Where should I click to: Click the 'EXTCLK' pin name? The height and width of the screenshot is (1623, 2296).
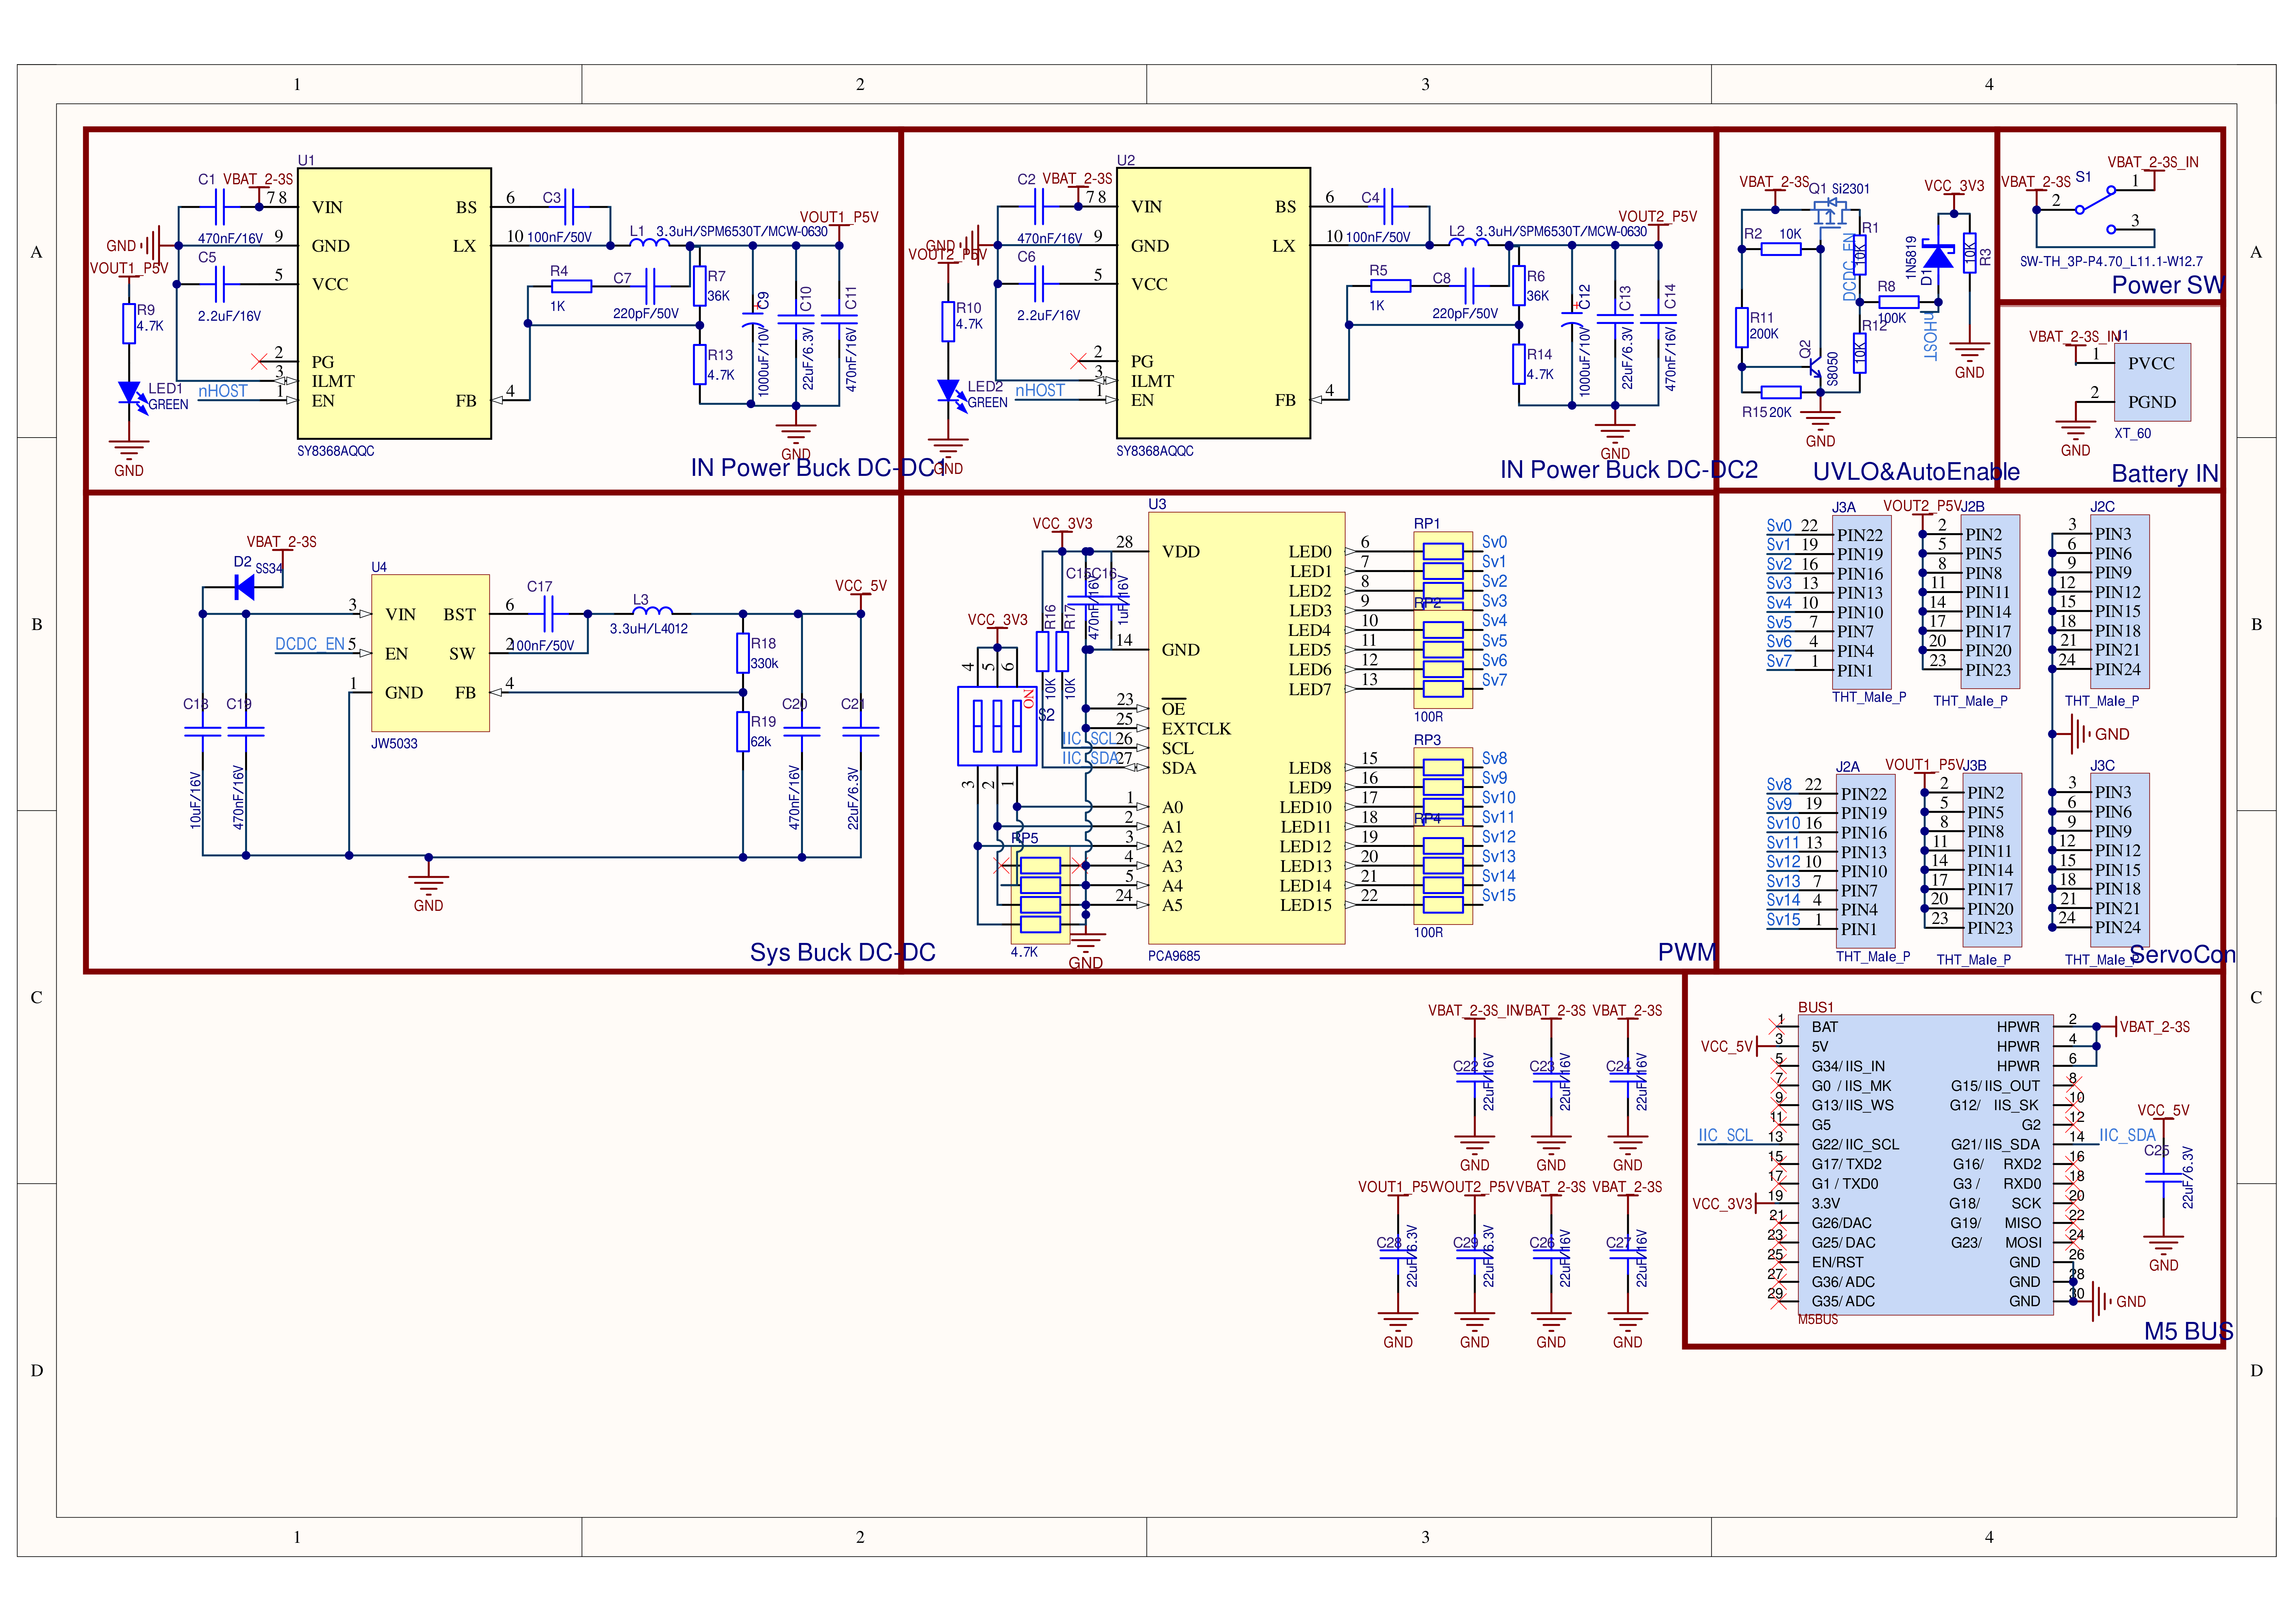click(x=1196, y=729)
